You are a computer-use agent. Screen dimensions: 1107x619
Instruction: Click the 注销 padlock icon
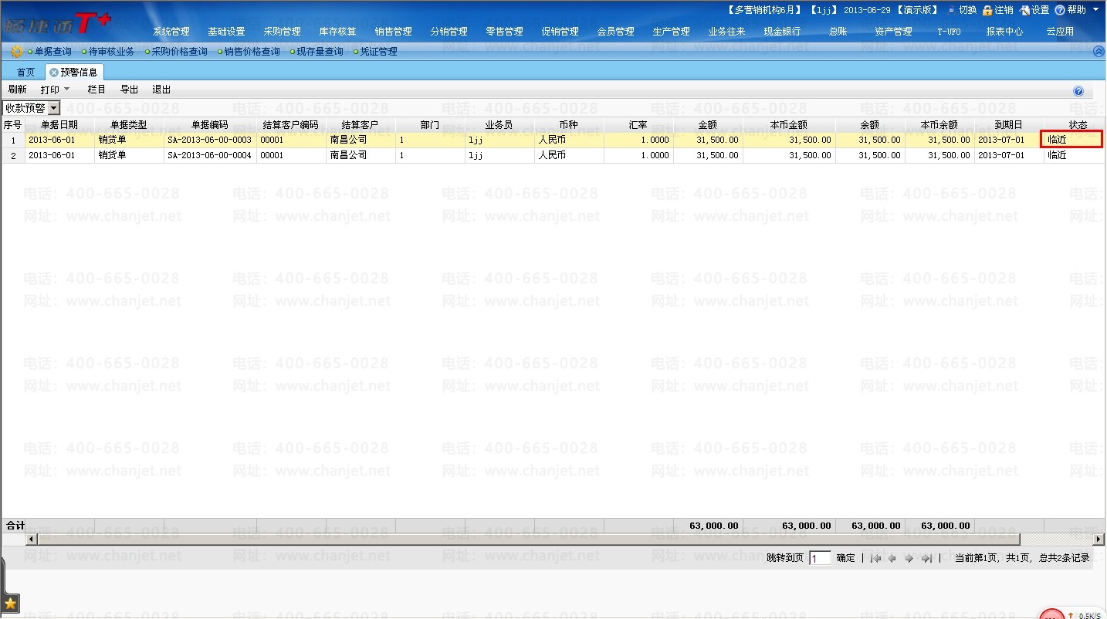point(987,10)
